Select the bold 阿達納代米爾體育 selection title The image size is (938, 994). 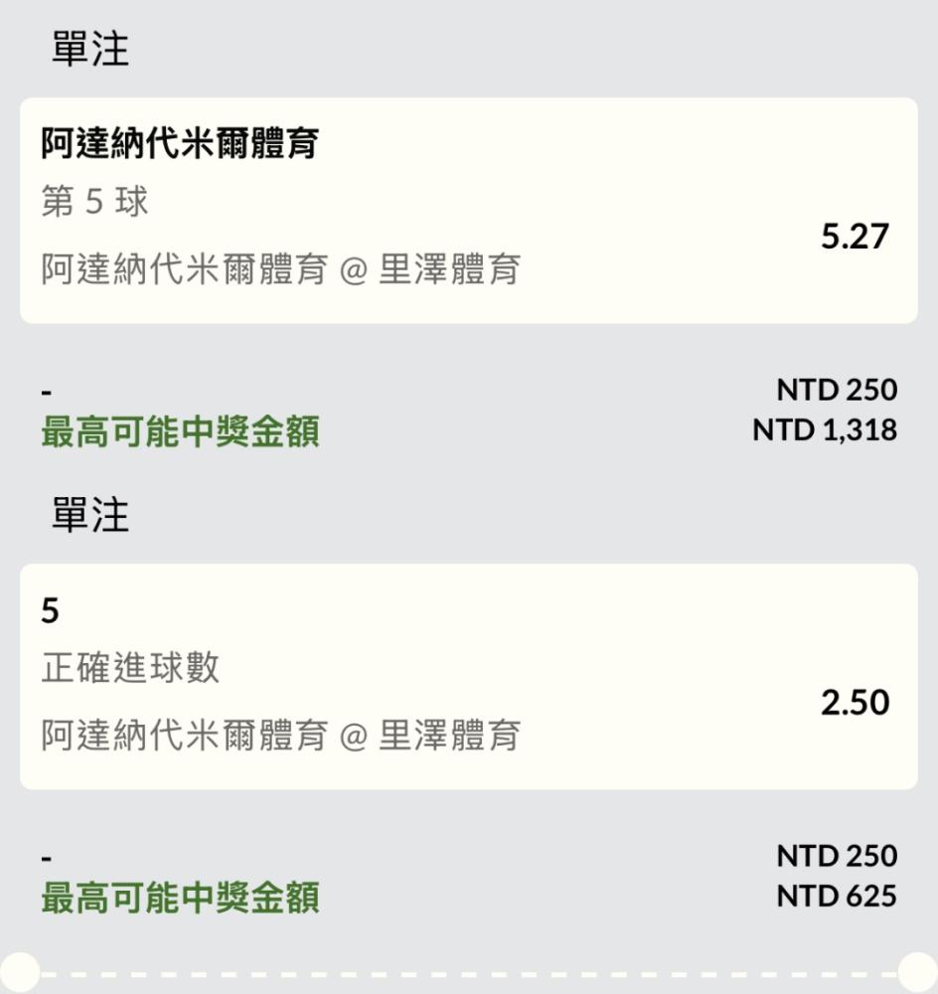(180, 142)
